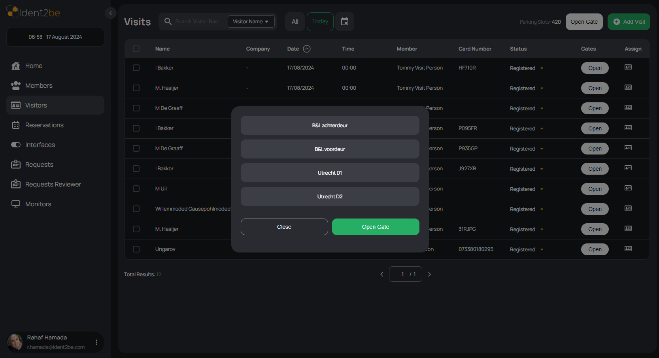Collapse the sidebar with the arrow icon

(111, 13)
